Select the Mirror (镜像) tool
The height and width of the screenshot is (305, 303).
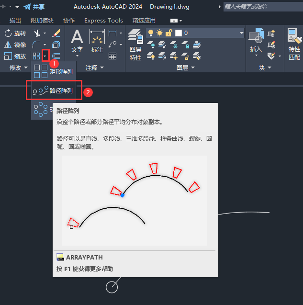coord(15,45)
